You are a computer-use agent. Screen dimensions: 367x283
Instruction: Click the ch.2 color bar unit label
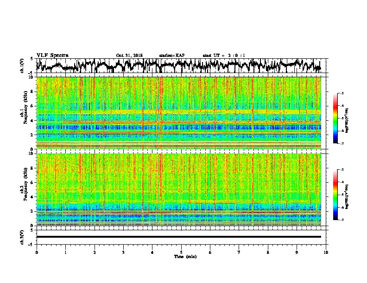347,197
